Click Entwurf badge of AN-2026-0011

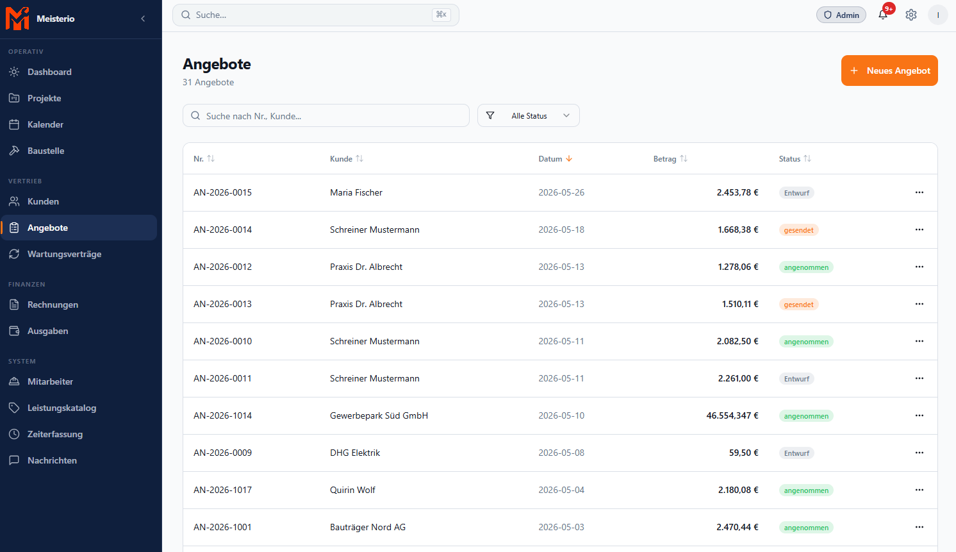coord(796,379)
